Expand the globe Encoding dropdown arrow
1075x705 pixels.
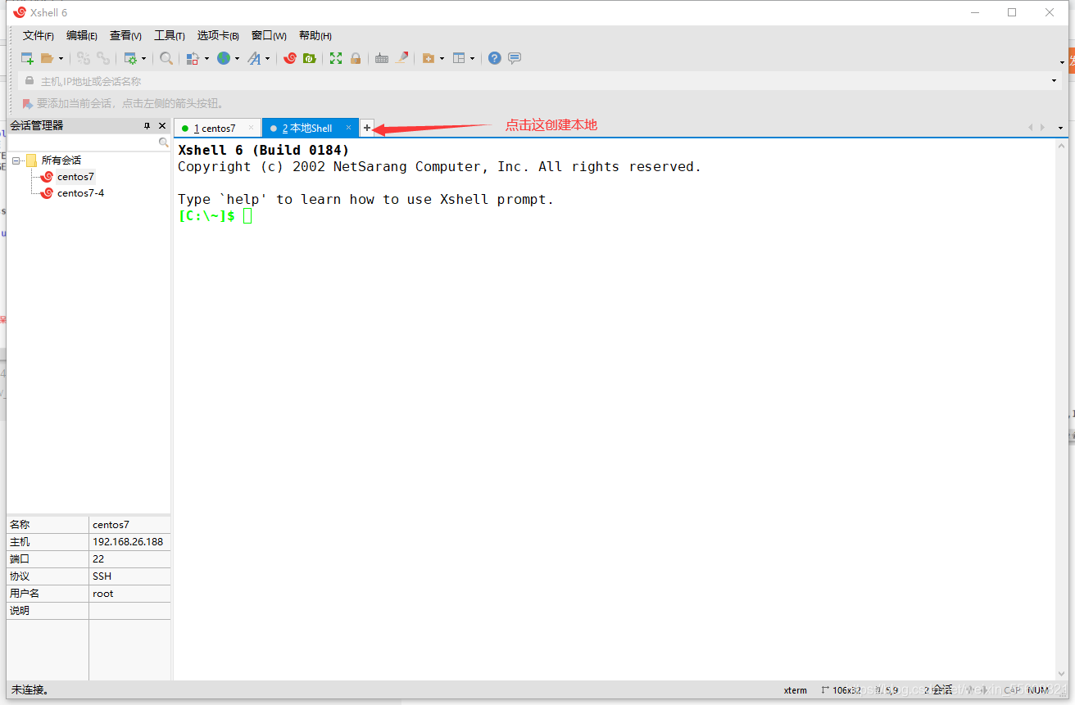click(237, 58)
